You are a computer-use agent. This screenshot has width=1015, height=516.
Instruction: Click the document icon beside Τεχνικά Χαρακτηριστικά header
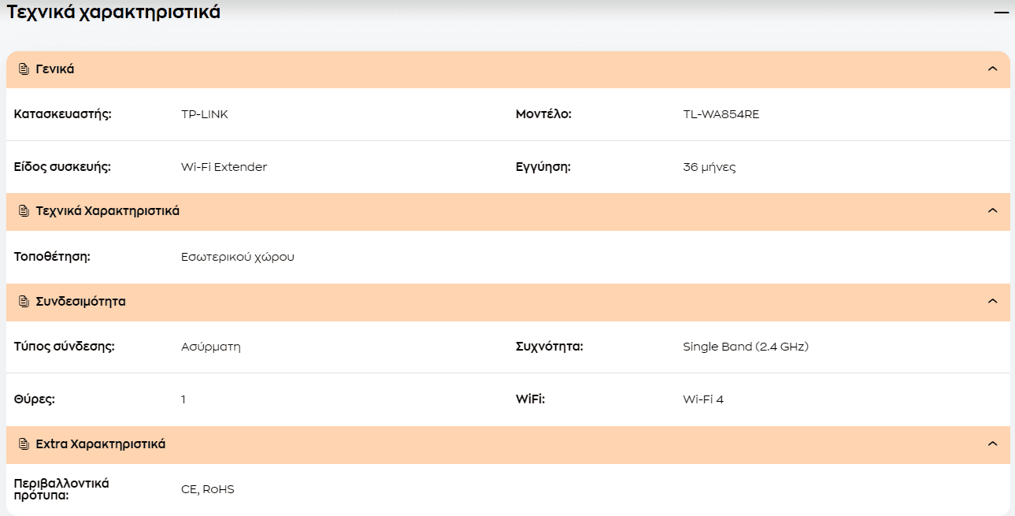pos(24,211)
